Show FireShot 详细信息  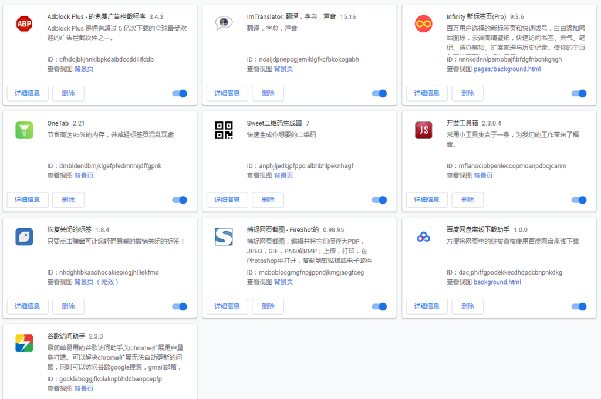coord(227,306)
